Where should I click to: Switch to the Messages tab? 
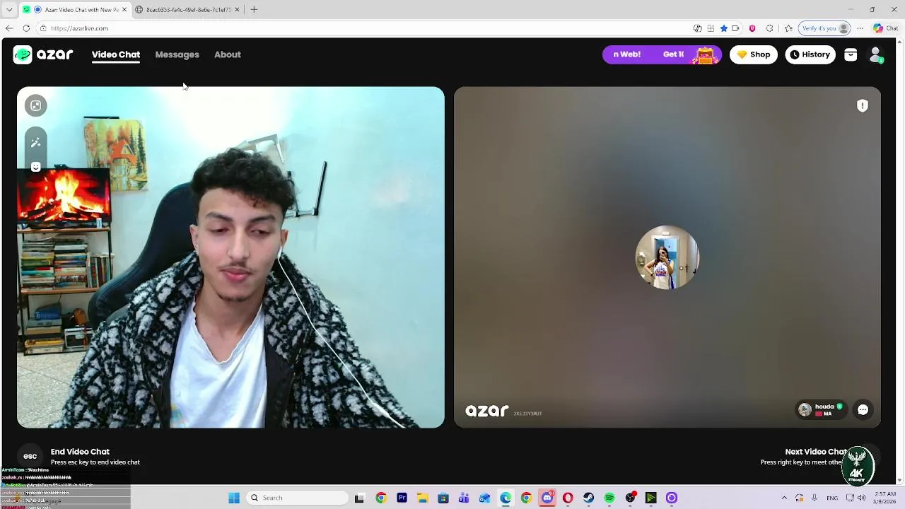pos(177,54)
